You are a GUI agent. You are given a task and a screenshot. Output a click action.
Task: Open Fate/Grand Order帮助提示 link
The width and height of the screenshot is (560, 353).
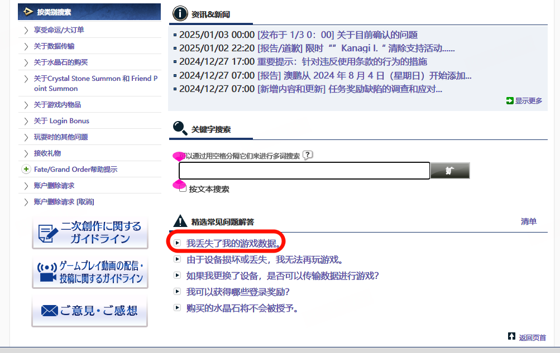(x=76, y=170)
